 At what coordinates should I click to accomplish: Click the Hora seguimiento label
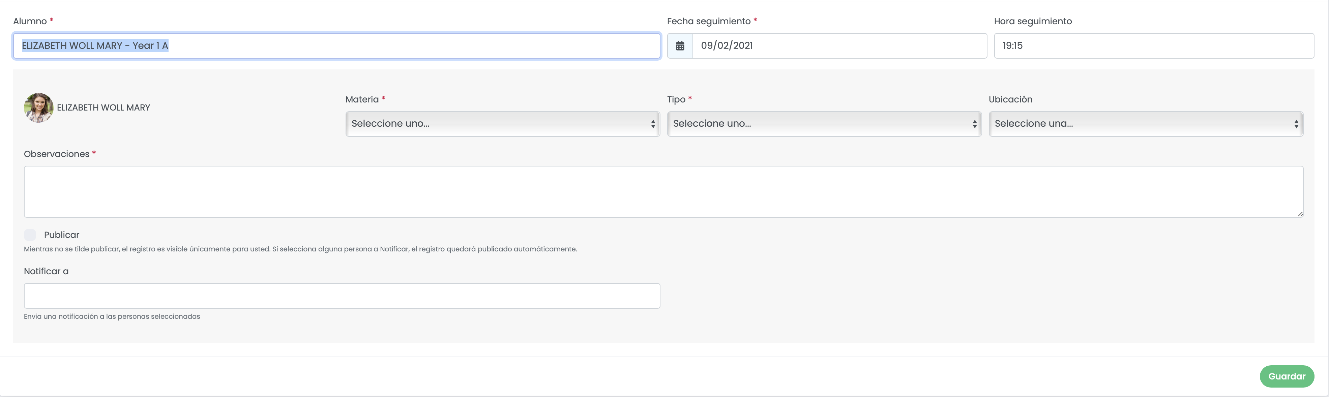point(1032,21)
